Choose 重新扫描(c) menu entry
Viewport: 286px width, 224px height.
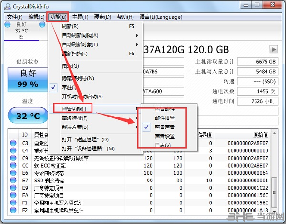pos(95,53)
